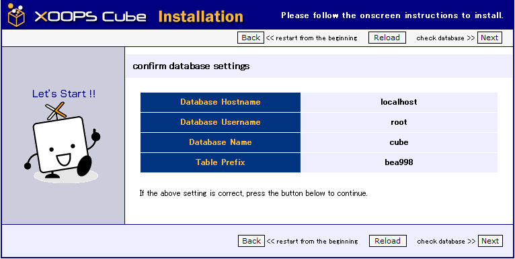The height and width of the screenshot is (259, 515).
Task: Click the 'Database Hostname' header cell
Action: (221, 102)
